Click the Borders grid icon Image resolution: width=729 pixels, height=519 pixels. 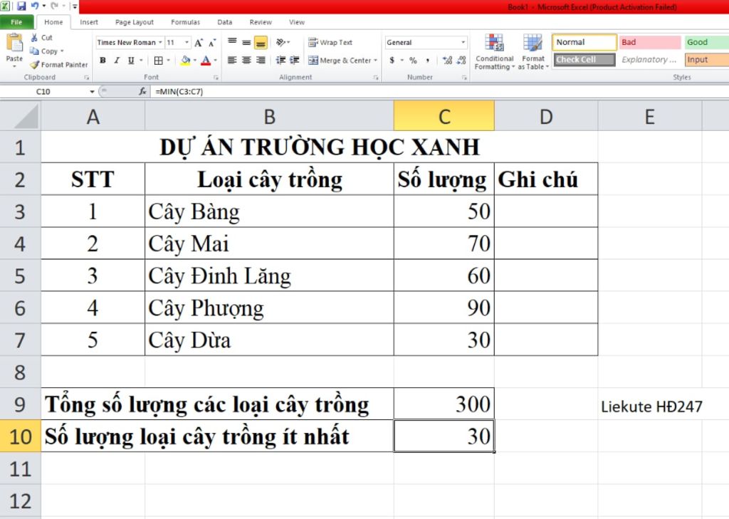tap(159, 61)
